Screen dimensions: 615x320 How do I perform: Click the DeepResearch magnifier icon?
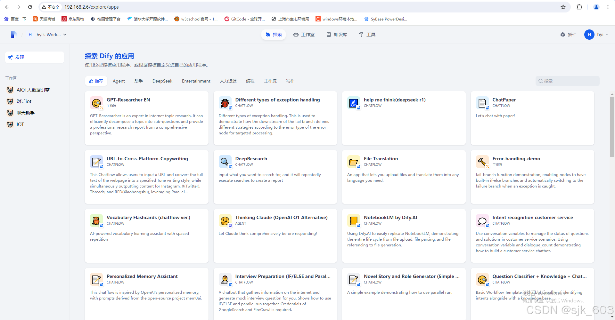pos(225,162)
